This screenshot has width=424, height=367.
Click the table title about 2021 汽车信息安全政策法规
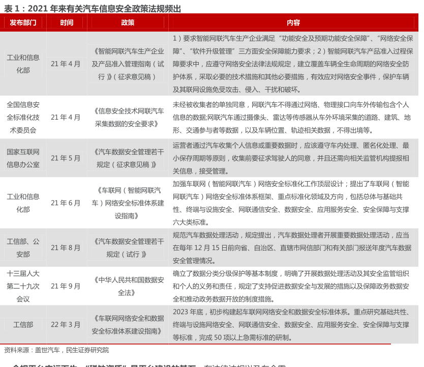click(93, 9)
